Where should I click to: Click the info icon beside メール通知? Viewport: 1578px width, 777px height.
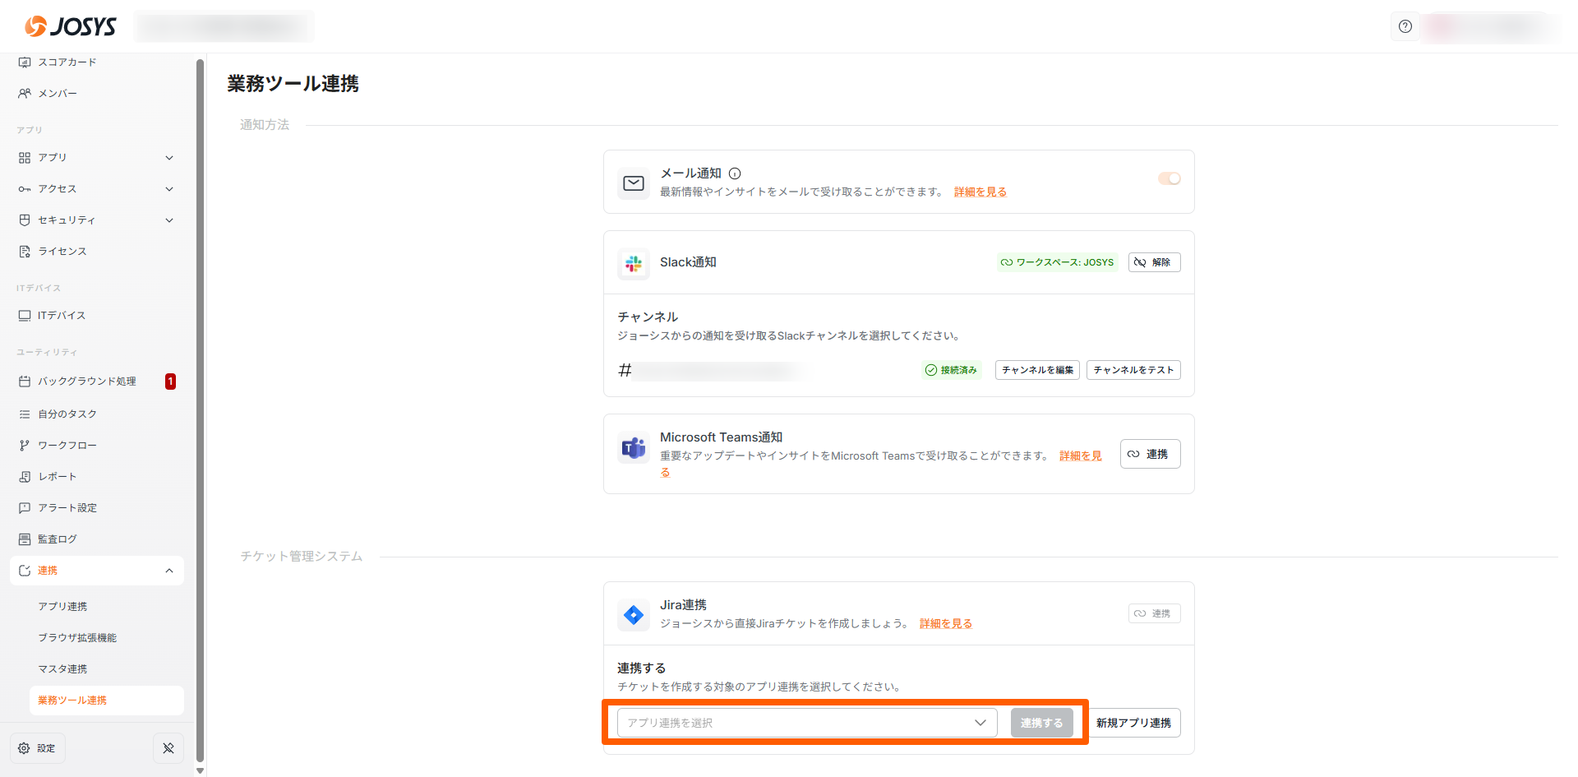735,173
